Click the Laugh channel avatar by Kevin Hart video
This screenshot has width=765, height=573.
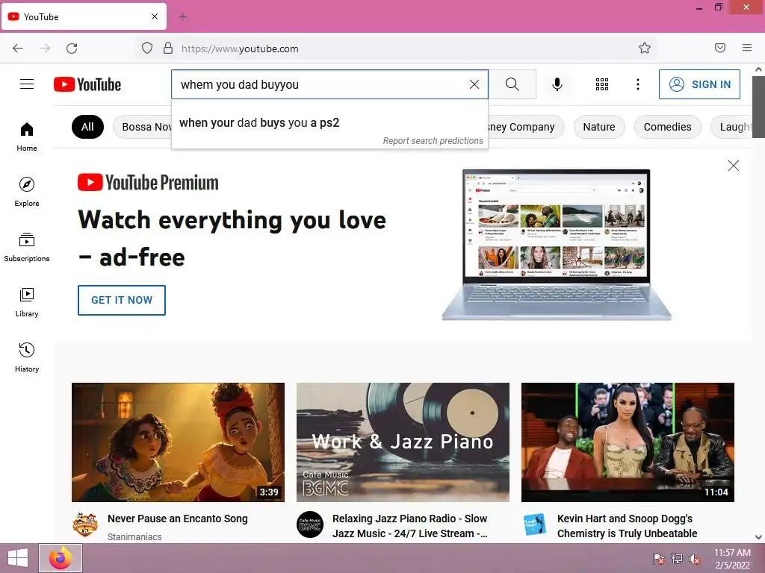click(x=535, y=525)
